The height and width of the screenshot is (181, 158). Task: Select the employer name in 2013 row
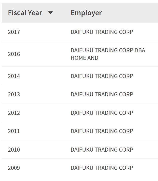(x=102, y=94)
